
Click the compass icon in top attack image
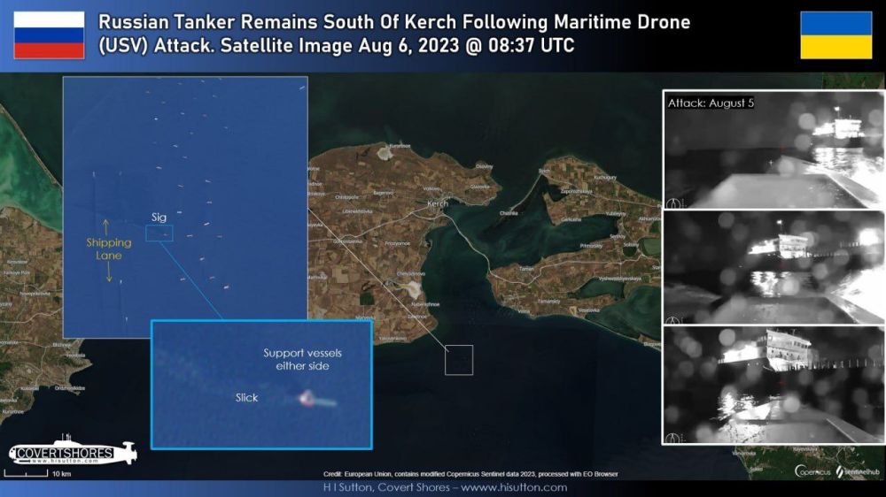[673, 203]
